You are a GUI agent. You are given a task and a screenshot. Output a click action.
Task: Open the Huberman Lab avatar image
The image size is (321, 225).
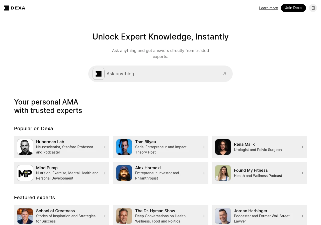pos(25,147)
